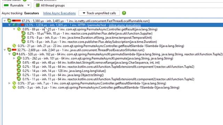The width and height of the screenshot is (223, 125).
Task: Select the Flux.delaySubscription row text
Action: pyautogui.click(x=92, y=42)
